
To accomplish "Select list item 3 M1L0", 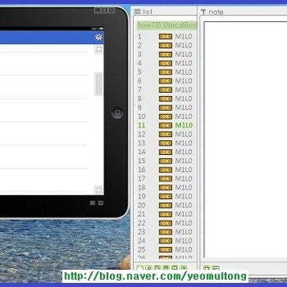I will point(165,54).
